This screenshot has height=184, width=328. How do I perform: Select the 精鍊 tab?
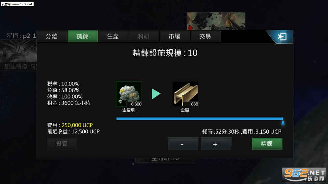tap(82, 36)
